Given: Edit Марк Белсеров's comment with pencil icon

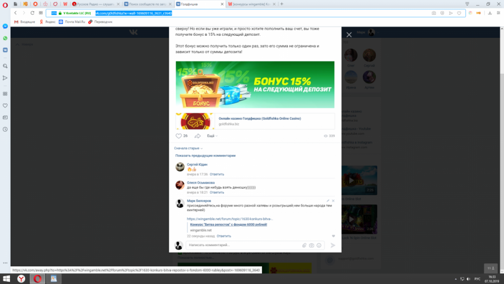Looking at the screenshot, I should (328, 201).
